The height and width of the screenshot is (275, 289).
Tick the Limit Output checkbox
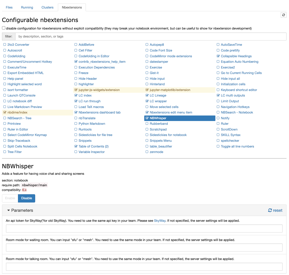pyautogui.click(x=218, y=101)
